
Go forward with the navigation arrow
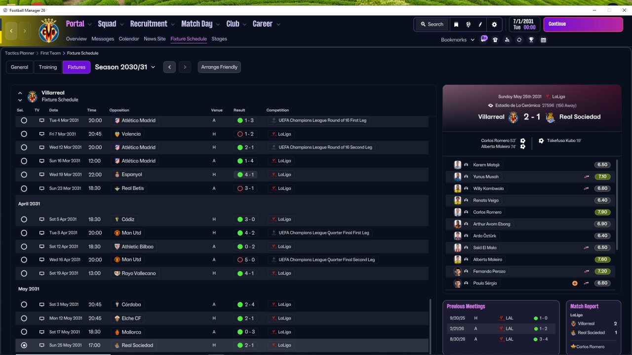25,31
